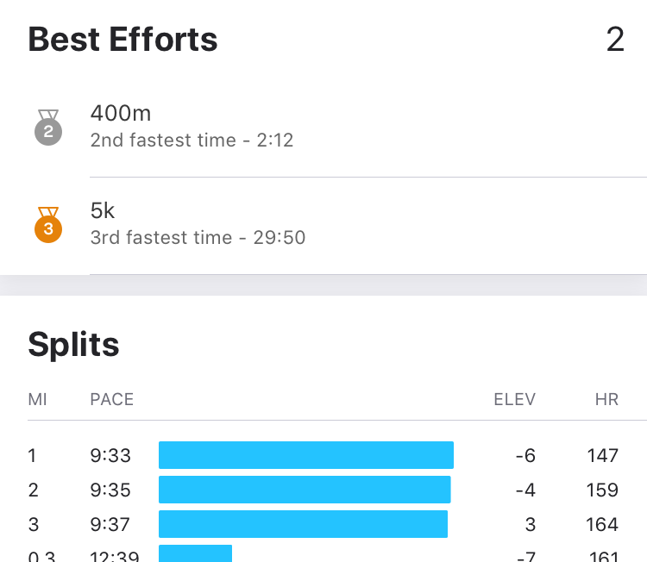The height and width of the screenshot is (562, 647).
Task: Tap the ELEV column header
Action: click(x=514, y=399)
